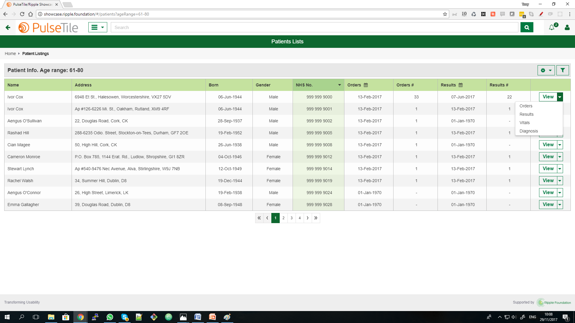Image resolution: width=575 pixels, height=323 pixels.
Task: Click the settings gear icon on patient list
Action: (544, 70)
